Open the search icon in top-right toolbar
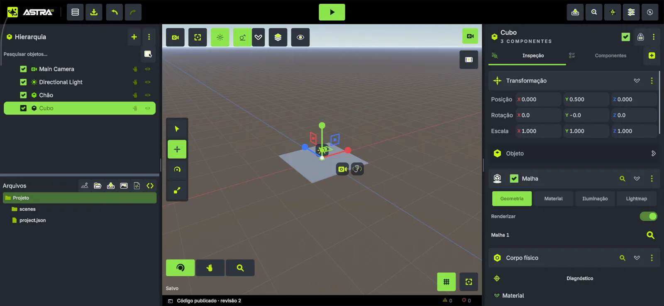Image resolution: width=664 pixels, height=306 pixels. pos(594,12)
